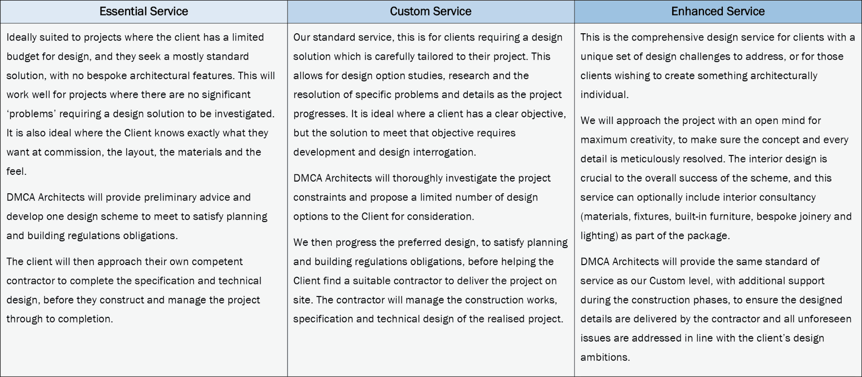Viewport: 862px width, 377px height.
Task: Select the 'We will approach the project' paragraph
Action: tap(716, 178)
